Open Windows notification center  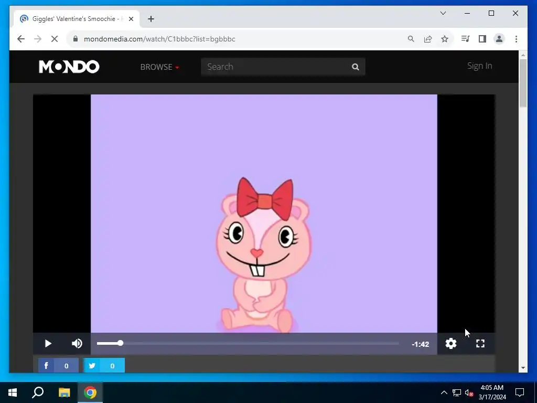click(x=520, y=393)
